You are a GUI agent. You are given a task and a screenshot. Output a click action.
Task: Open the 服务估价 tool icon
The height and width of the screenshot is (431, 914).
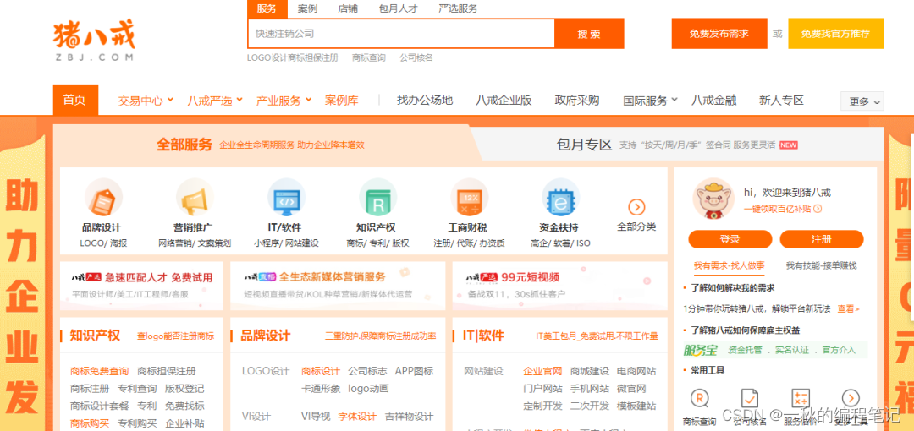click(801, 399)
